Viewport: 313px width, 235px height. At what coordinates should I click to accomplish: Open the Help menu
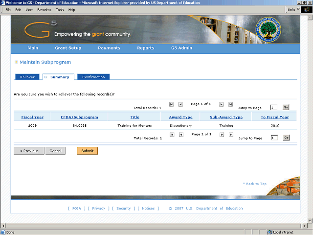click(x=72, y=10)
